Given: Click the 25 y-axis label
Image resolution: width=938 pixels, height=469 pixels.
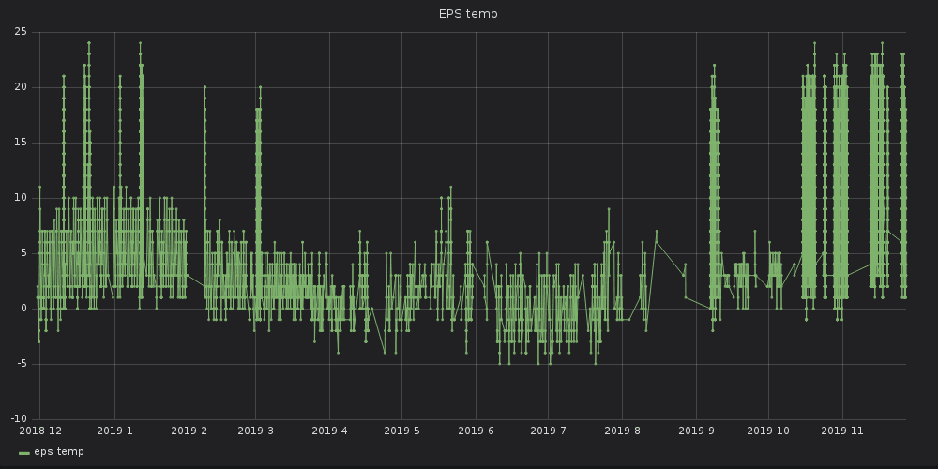Looking at the screenshot, I should coord(21,33).
